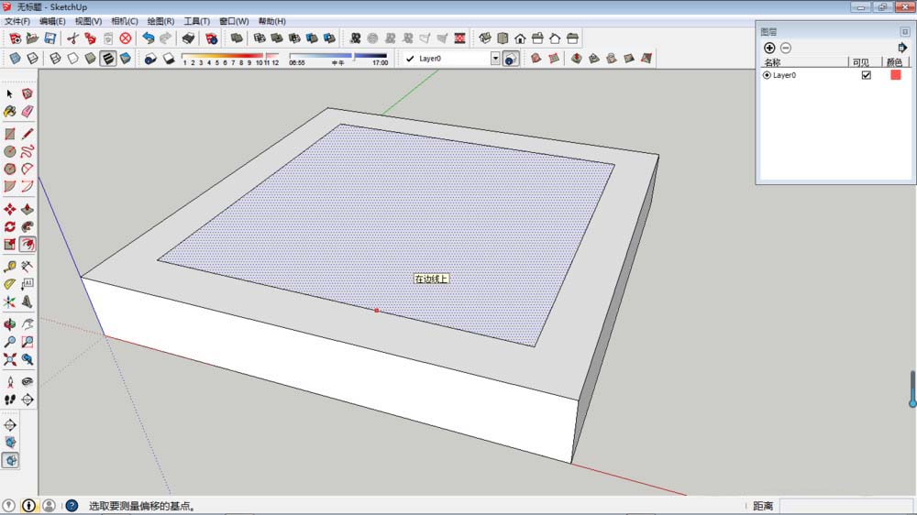The image size is (917, 515).
Task: Switch to the house-shaped Front view
Action: click(520, 38)
